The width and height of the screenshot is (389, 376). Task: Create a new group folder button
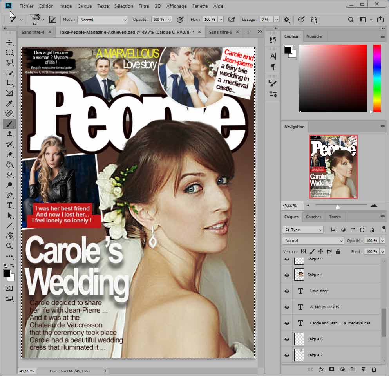point(353,369)
